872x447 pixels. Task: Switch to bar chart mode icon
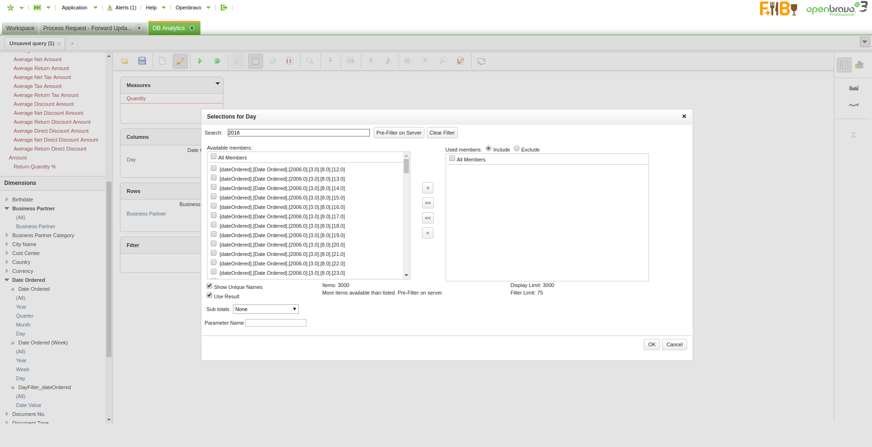tap(859, 65)
